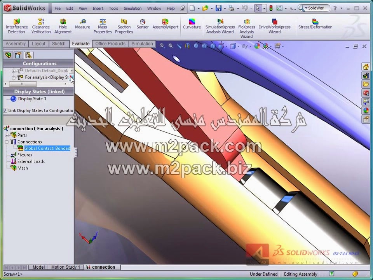Launch DriveWorksXpress Wizard
Viewport: 373px width, 280px height.
point(275,26)
